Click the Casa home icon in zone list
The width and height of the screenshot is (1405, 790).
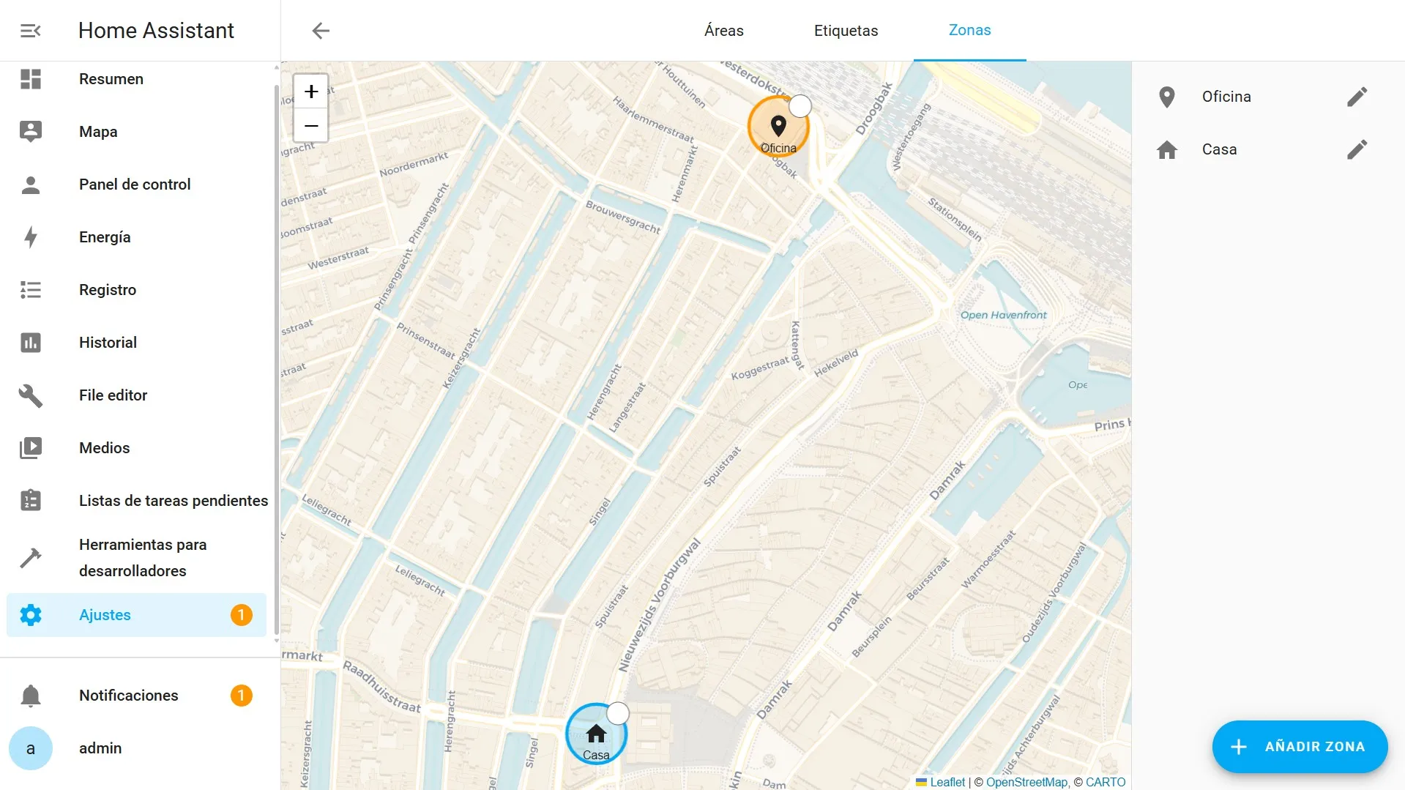(1167, 149)
